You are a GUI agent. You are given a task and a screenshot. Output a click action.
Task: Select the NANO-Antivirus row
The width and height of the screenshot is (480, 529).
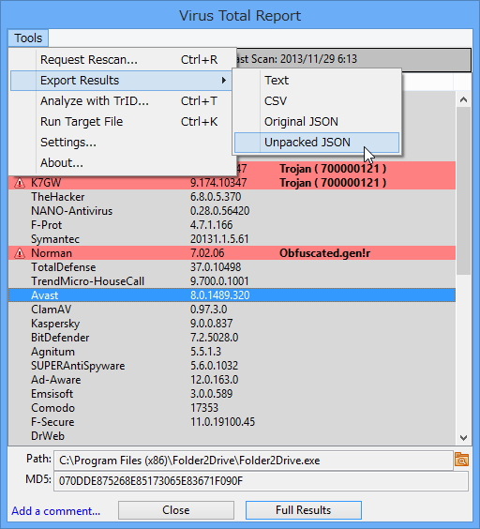tap(232, 211)
